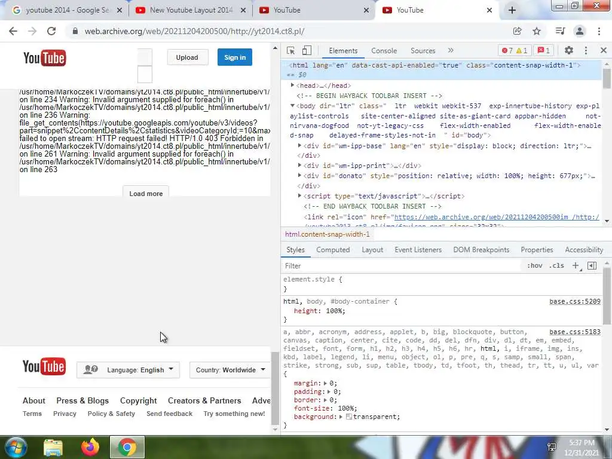Open the base.css:5183 source link
The image size is (612, 459).
pyautogui.click(x=575, y=332)
